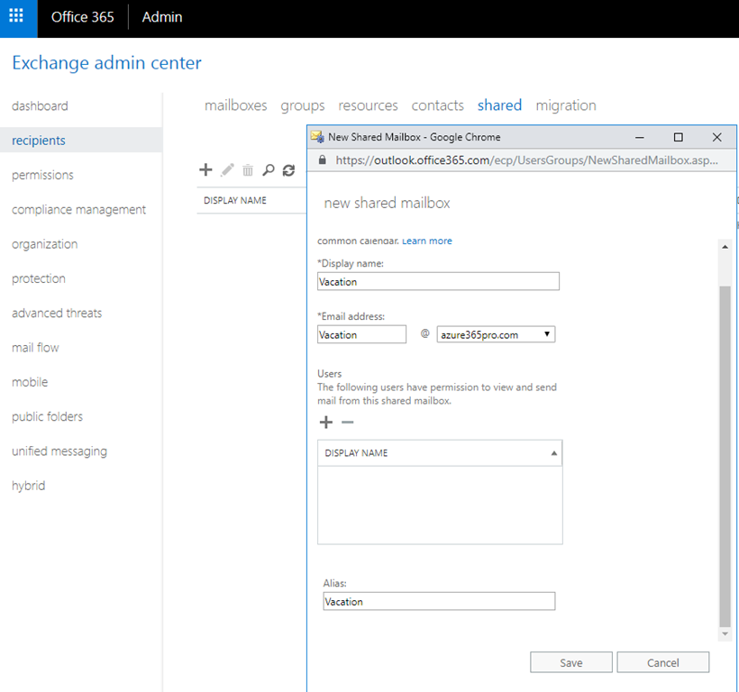Screen dimensions: 739x692
Task: Open permissions in the left navigation
Action: (43, 175)
